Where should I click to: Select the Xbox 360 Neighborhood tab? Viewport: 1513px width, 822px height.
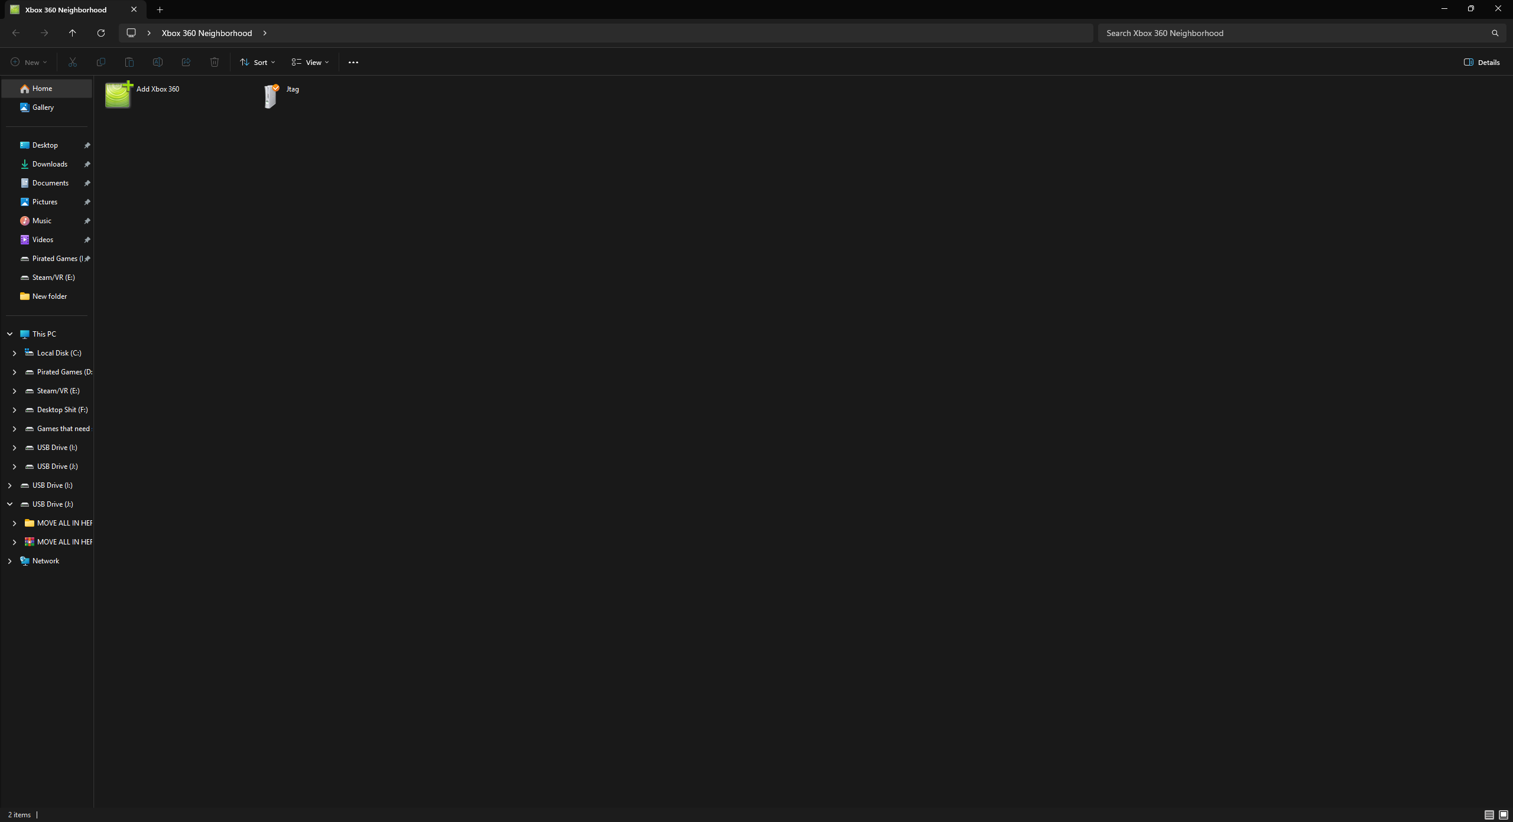click(x=66, y=9)
